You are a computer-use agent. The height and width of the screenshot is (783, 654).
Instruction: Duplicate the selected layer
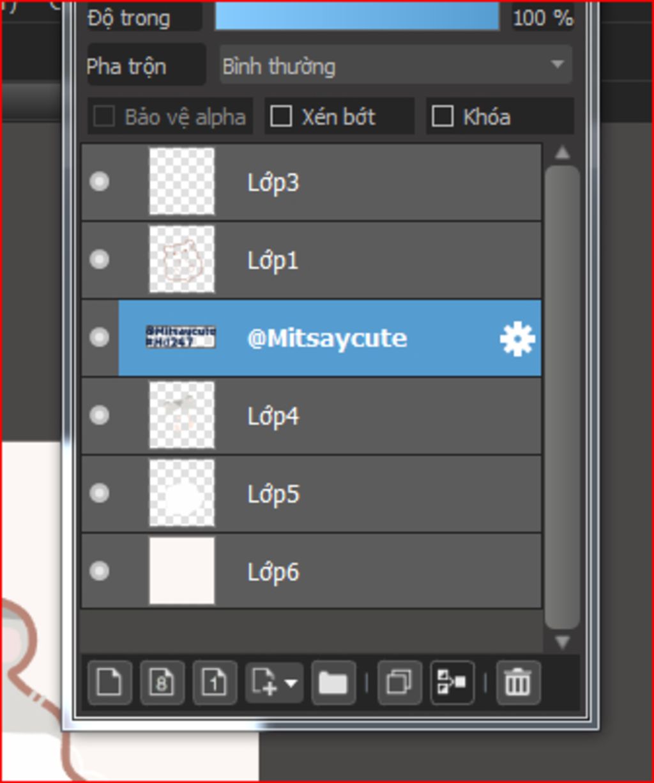coord(399,683)
